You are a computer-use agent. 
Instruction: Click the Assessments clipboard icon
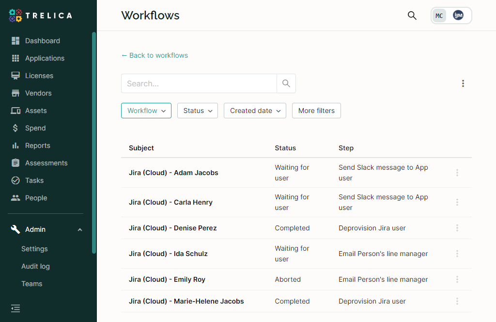coord(15,163)
